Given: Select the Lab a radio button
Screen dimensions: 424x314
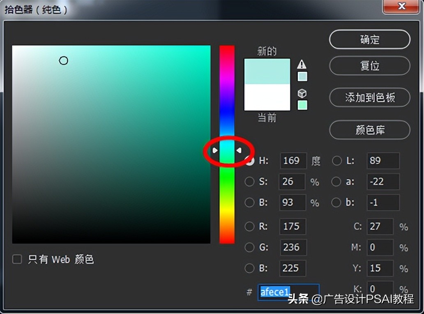Looking at the screenshot, I should [336, 182].
